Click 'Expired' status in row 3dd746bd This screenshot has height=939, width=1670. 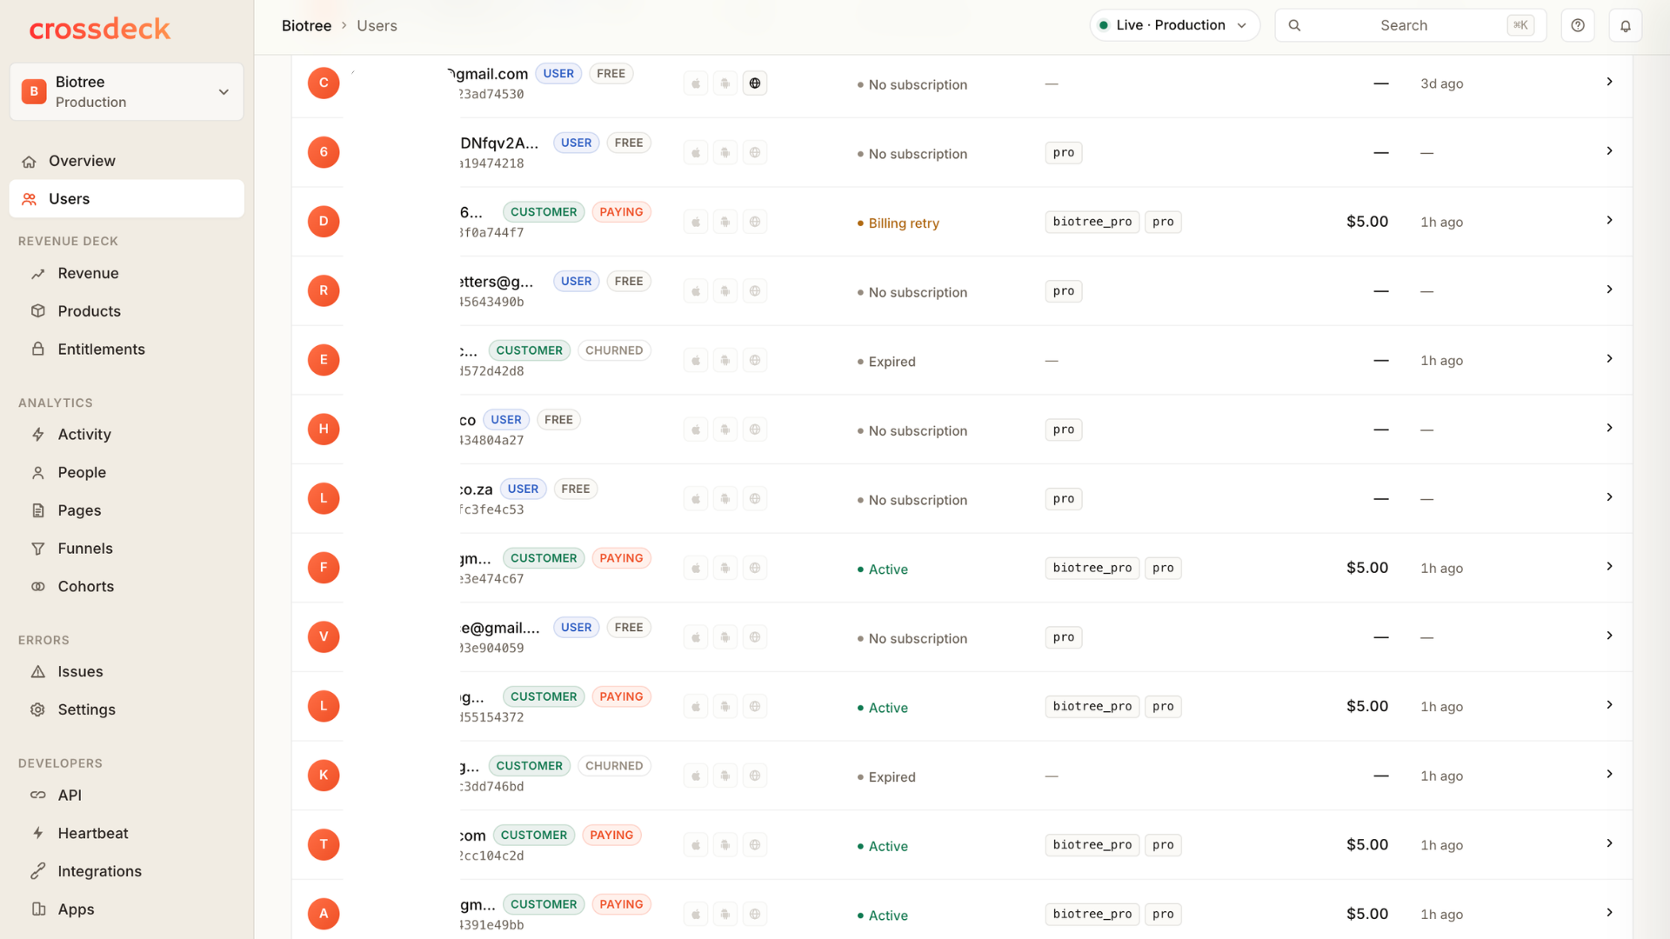coord(892,777)
